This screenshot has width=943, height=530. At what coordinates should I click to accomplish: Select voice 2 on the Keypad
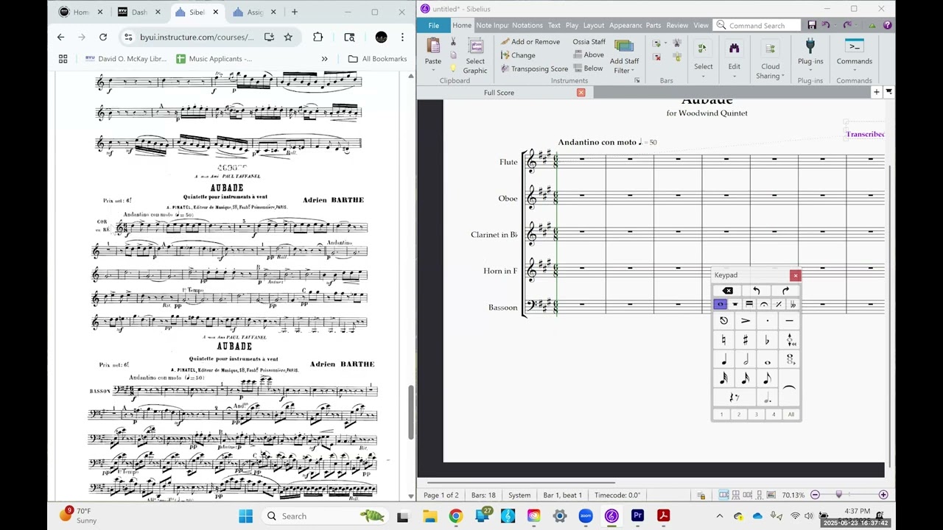pos(739,414)
